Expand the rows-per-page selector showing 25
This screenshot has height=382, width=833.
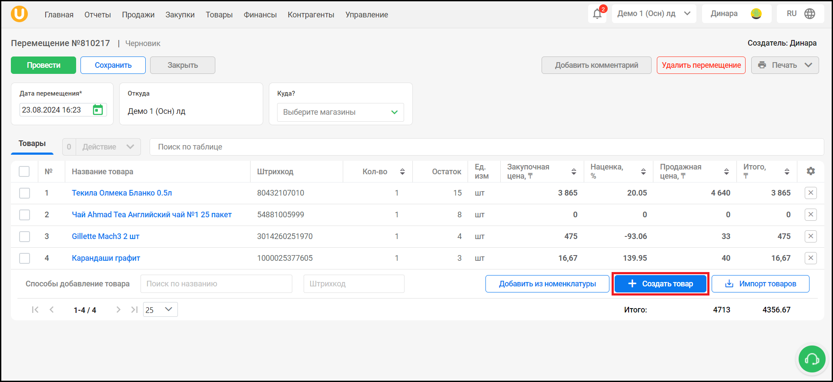[161, 309]
